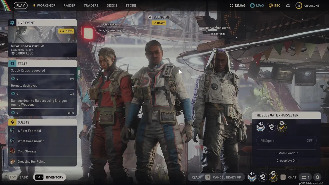This screenshot has height=185, width=329.
Task: Click the Live Event gear icon
Action: tap(12, 23)
